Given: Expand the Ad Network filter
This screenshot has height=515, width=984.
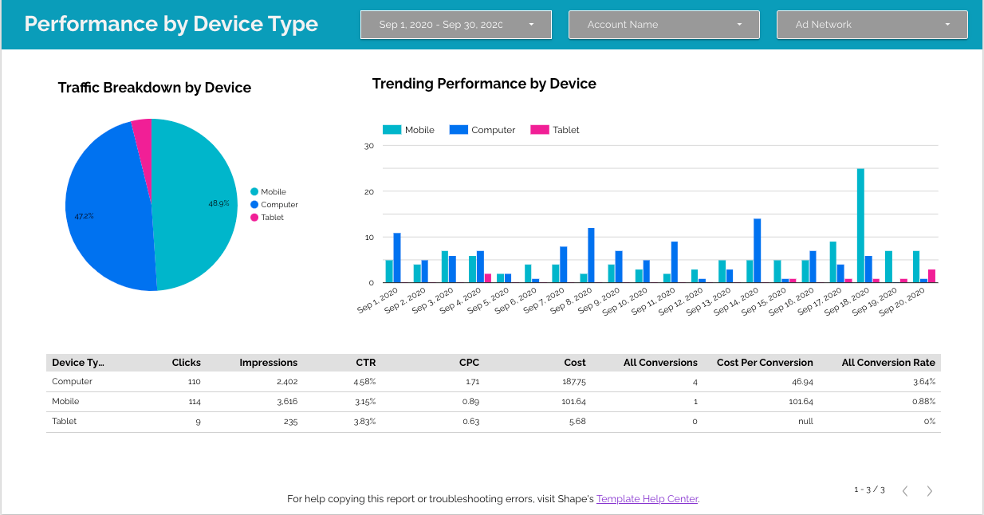Looking at the screenshot, I should pyautogui.click(x=872, y=24).
